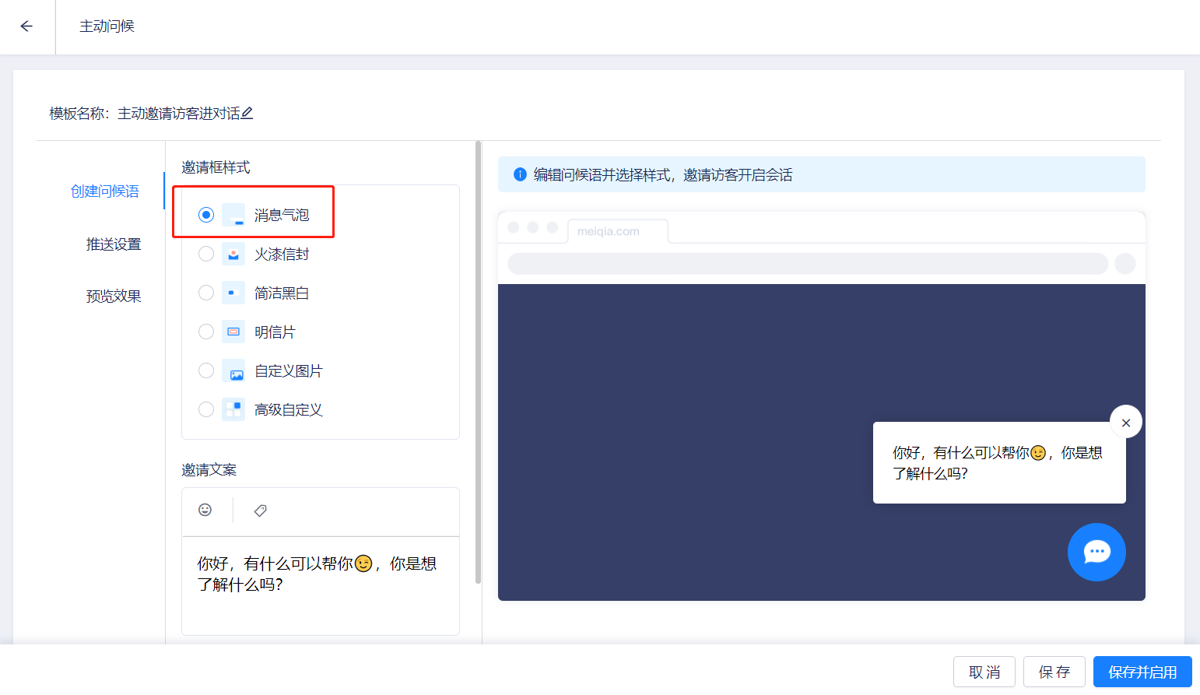Select the 火漆信封 radio button

click(x=206, y=254)
